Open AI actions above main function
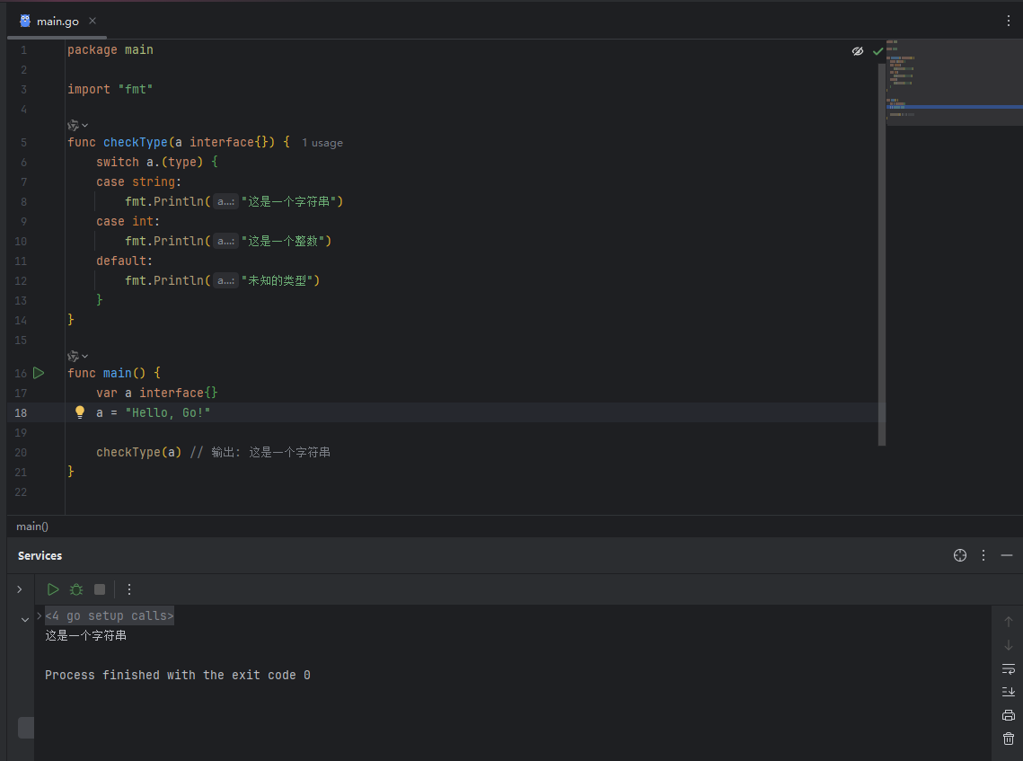Screen dimensions: 1023x761 coord(77,356)
